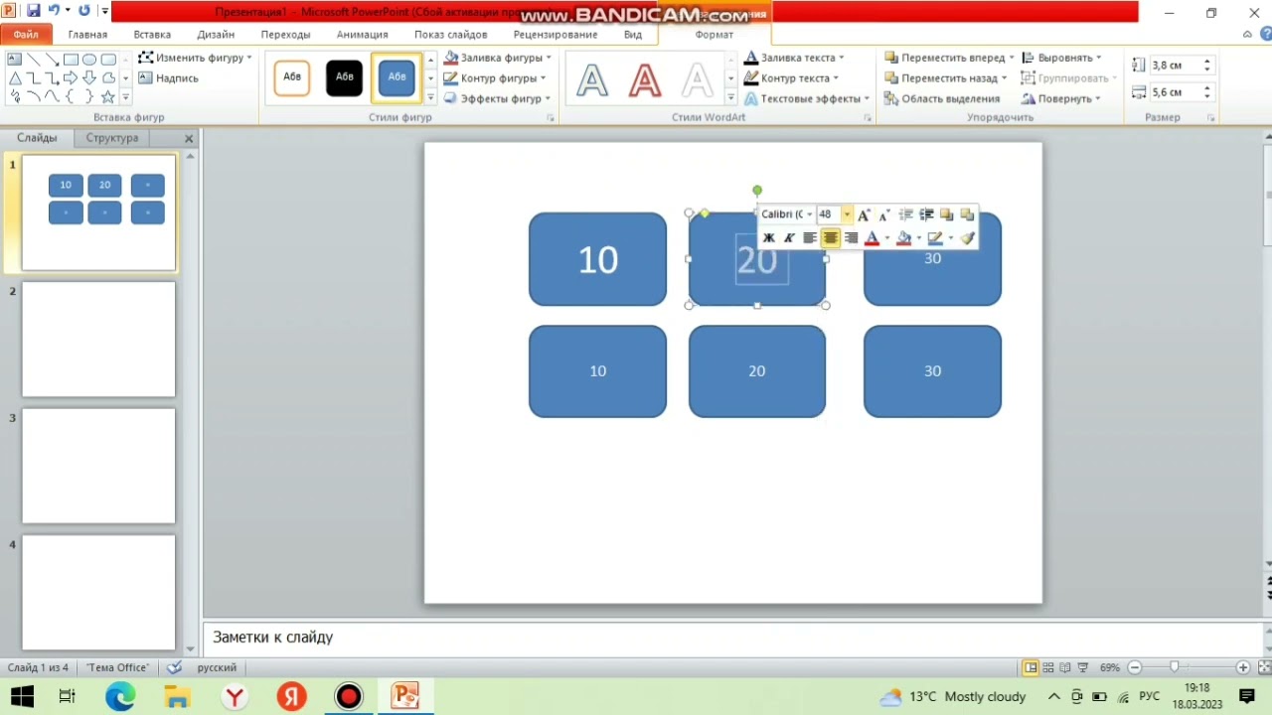Apply black Абв shape style

[345, 77]
